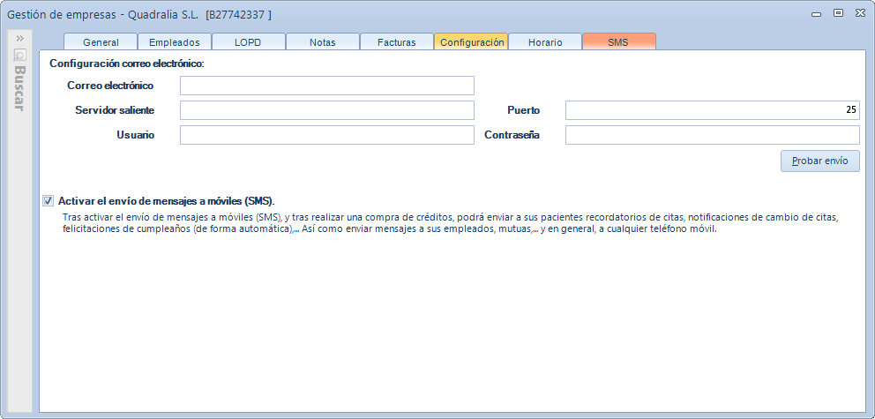Viewport: 875px width, 419px height.
Task: Click the Buscar magnifier icon in the sidebar
Action: click(19, 55)
